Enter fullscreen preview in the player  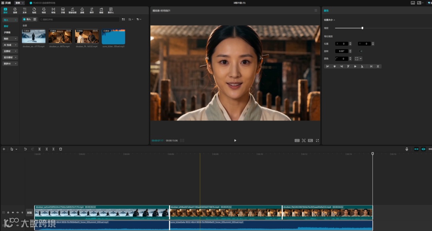coord(318,140)
